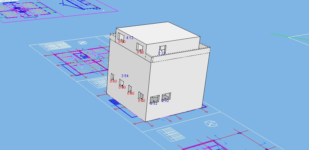Image resolution: width=309 pixels, height=150 pixels.
Task: Click the north arrow symbol above the left floor plan
Action: point(81,43)
